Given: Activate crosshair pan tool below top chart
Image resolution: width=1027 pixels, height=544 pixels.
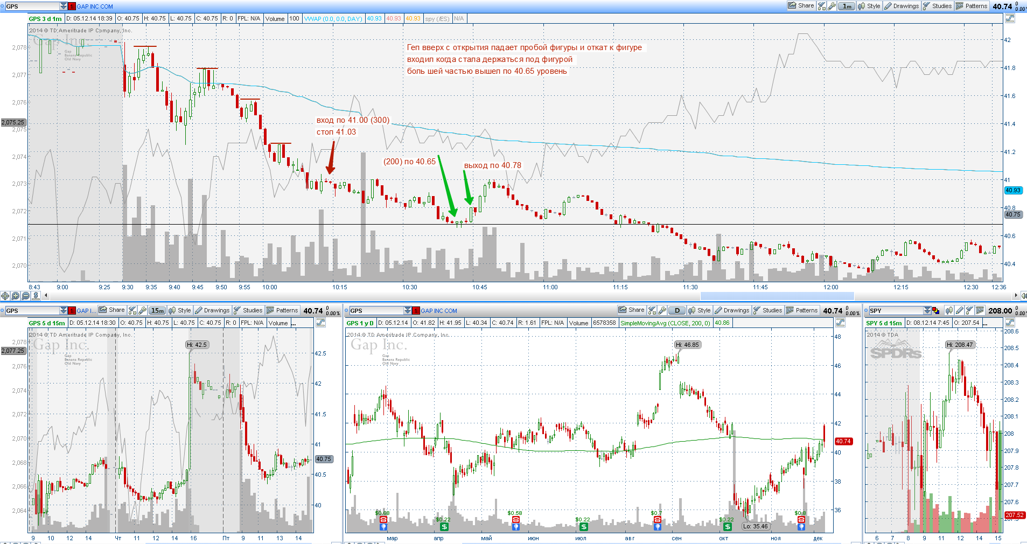Looking at the screenshot, I should coord(5,296).
